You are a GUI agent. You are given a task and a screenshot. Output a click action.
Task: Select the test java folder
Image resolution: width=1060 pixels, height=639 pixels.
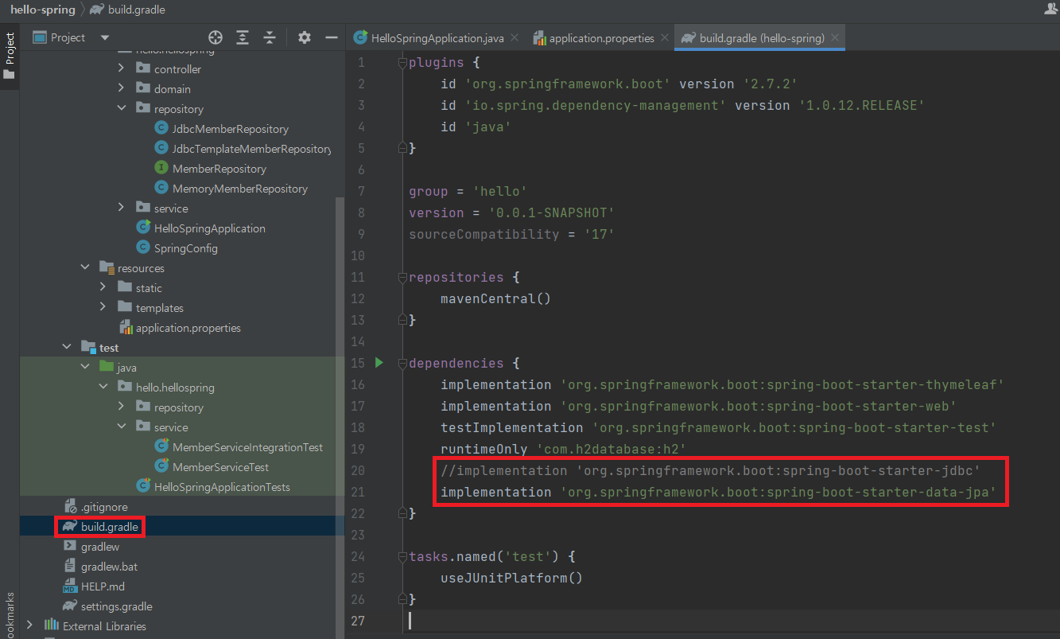pos(127,368)
